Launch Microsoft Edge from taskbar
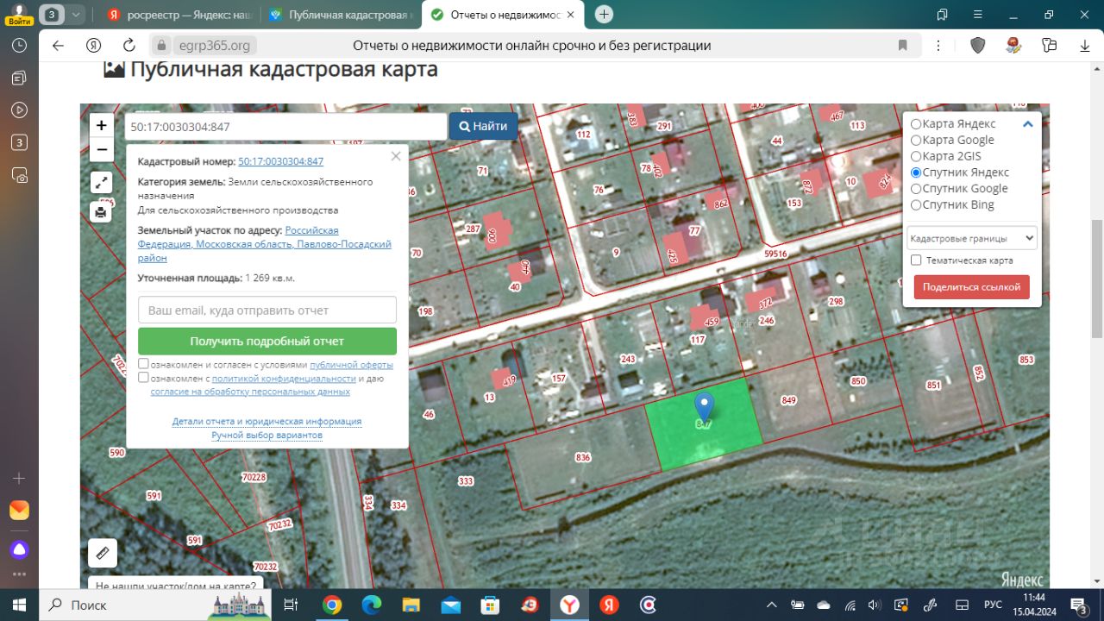Viewport: 1104px width, 621px height. [x=372, y=605]
